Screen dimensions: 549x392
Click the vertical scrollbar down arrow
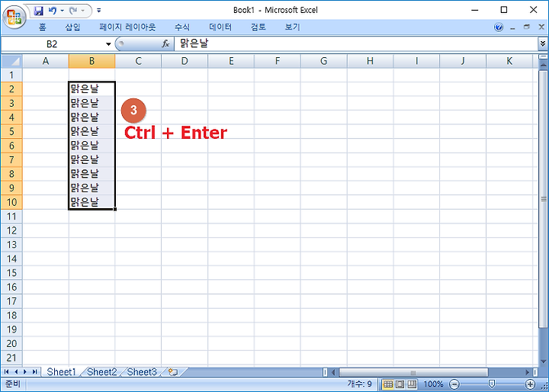[x=544, y=361]
